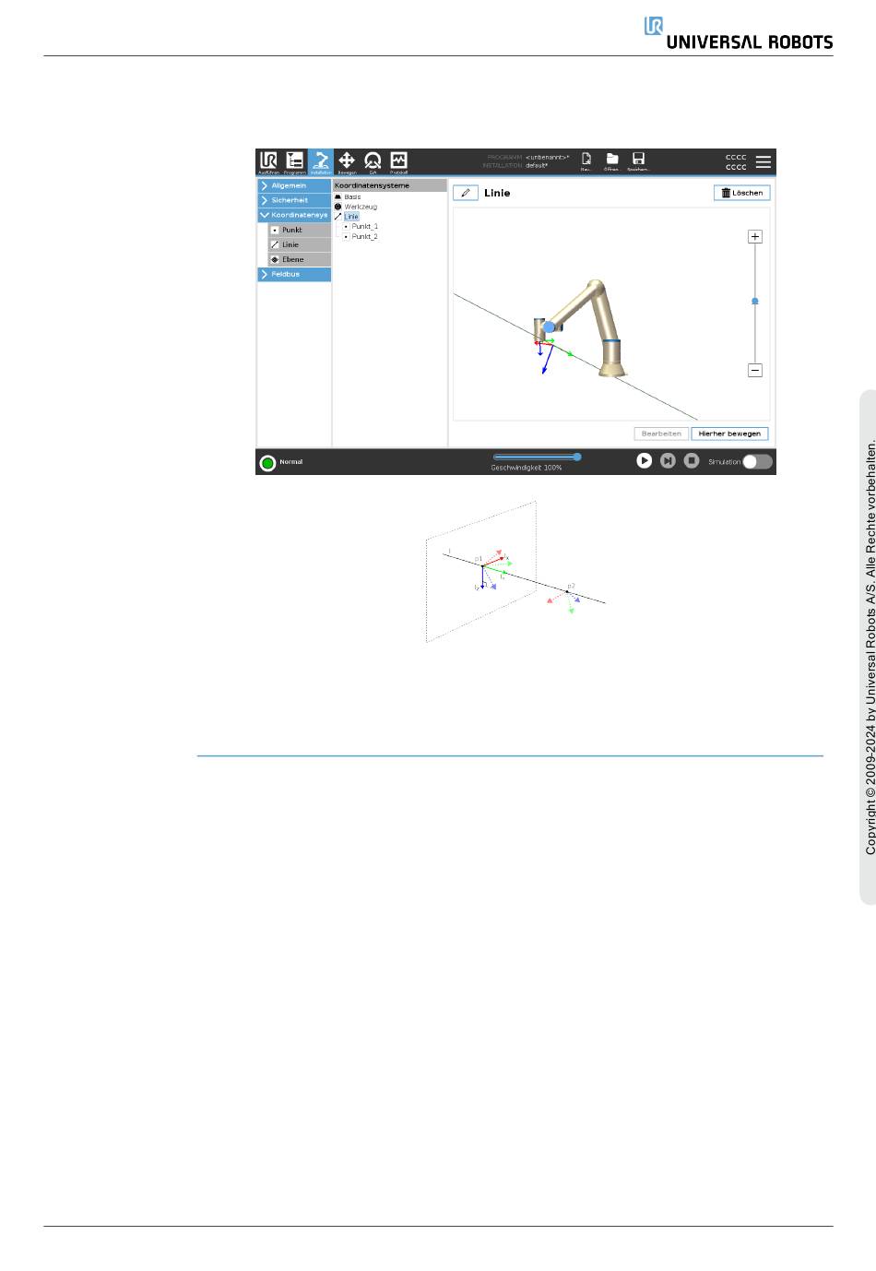The height and width of the screenshot is (1271, 876).
Task: Click the green Normal status indicator
Action: (x=268, y=462)
